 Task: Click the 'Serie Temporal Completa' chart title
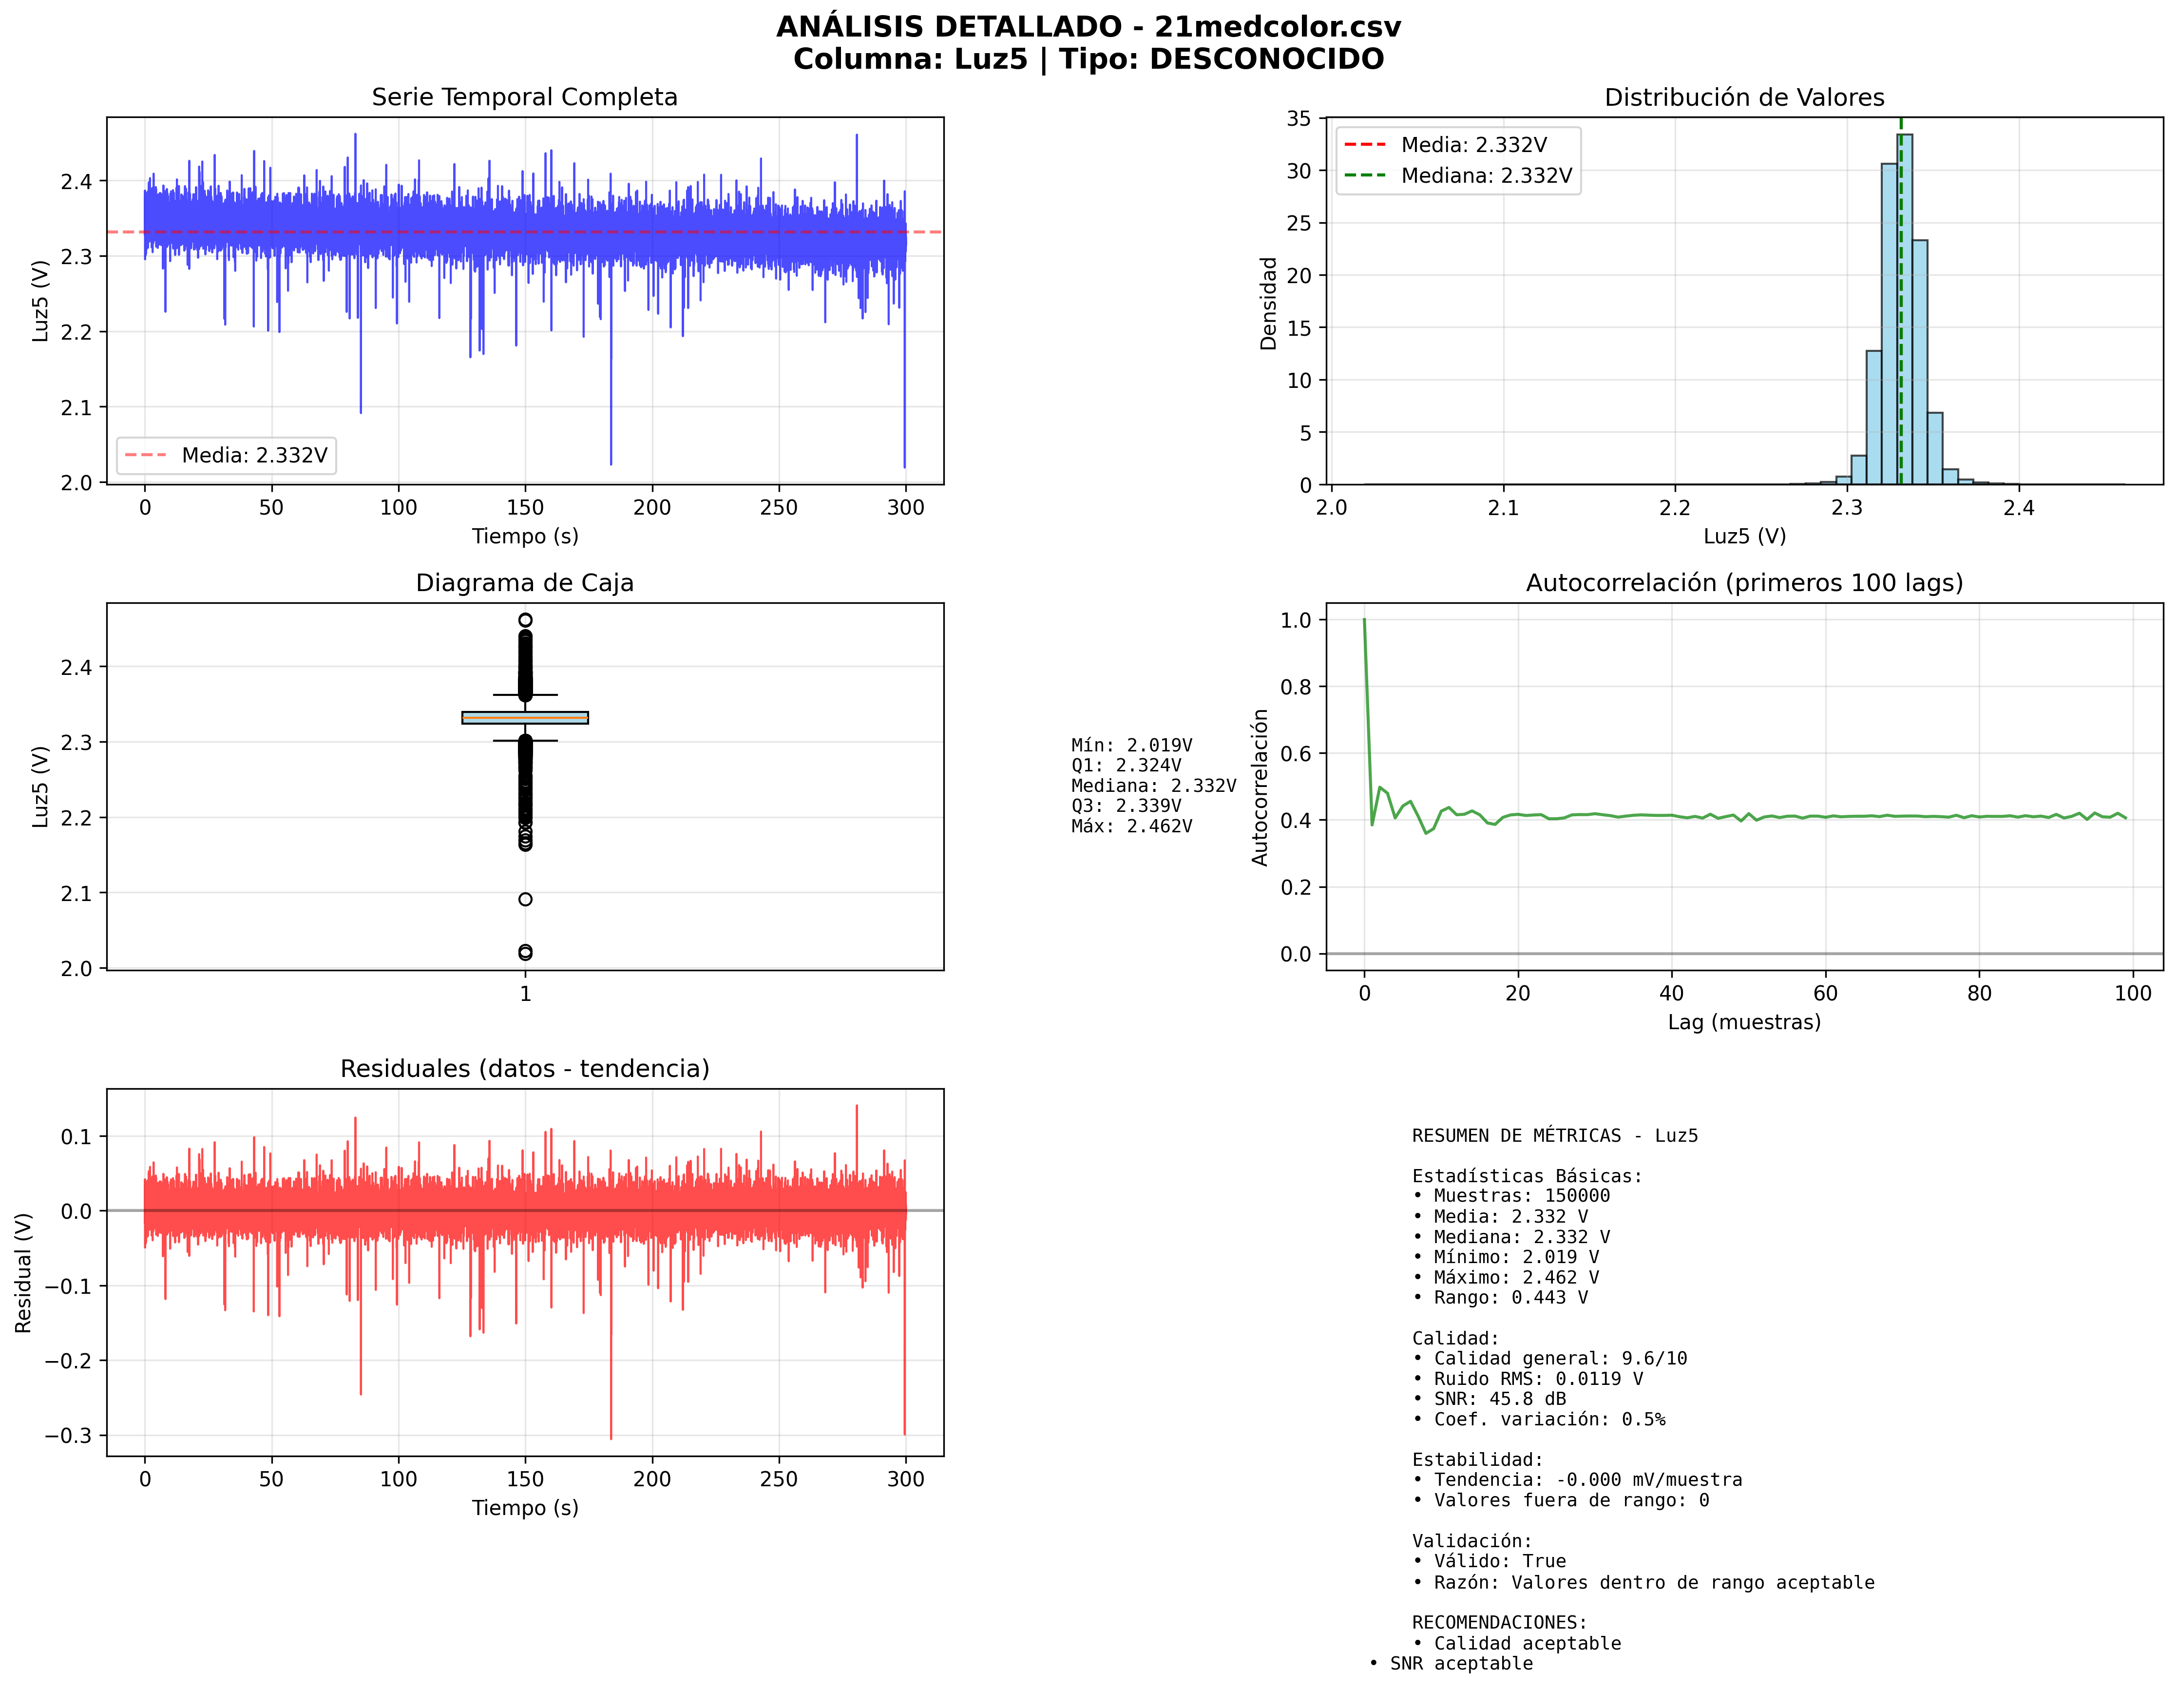[524, 97]
